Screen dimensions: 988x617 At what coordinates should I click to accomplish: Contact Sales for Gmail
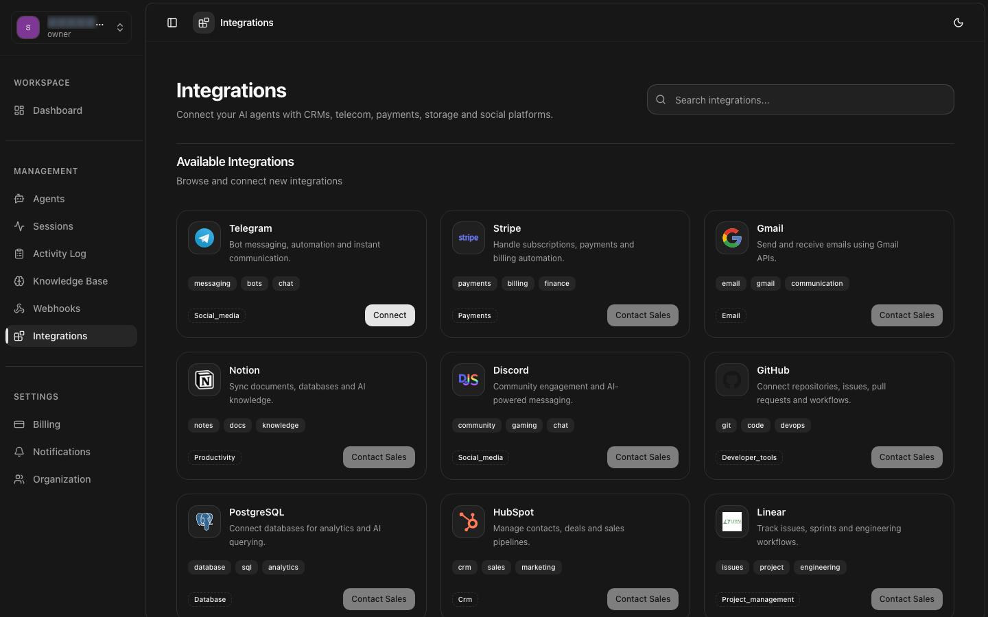coord(907,315)
